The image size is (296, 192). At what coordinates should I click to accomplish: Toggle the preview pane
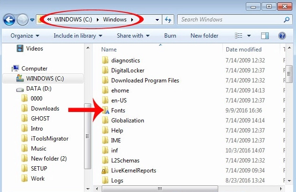265,36
